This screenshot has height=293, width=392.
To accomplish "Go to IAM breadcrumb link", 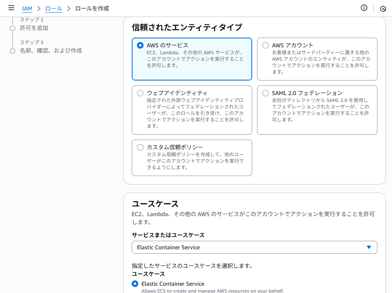I will tap(27, 8).
